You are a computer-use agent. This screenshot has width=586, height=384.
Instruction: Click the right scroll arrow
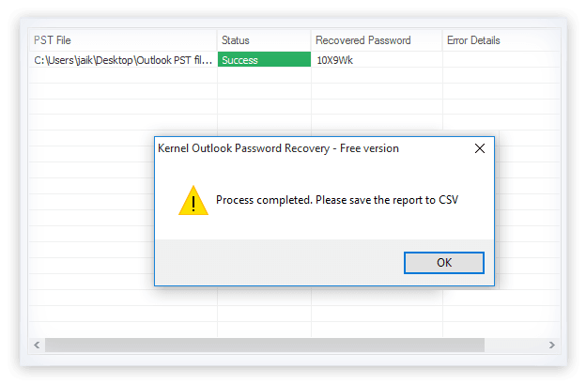pyautogui.click(x=551, y=345)
